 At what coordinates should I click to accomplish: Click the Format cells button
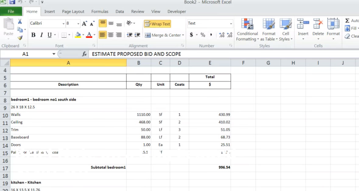coord(333,29)
